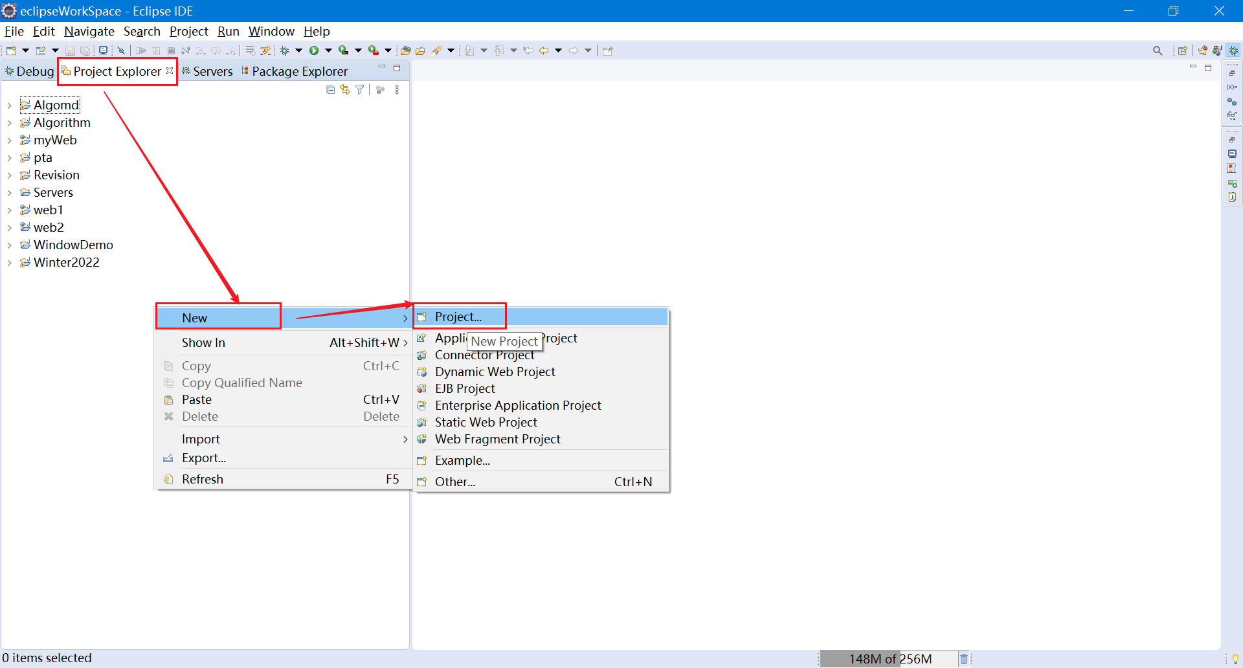Open the Expressions view glasses icon
This screenshot has height=668, width=1243.
[1232, 116]
